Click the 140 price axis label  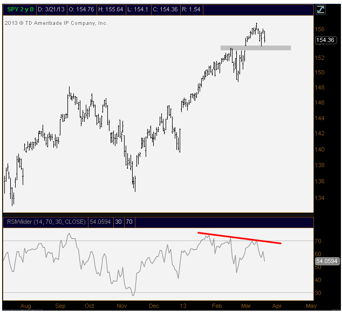point(319,149)
